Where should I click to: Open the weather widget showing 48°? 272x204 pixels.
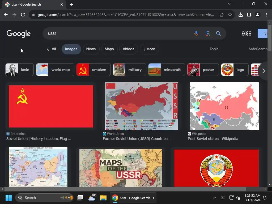92,197
